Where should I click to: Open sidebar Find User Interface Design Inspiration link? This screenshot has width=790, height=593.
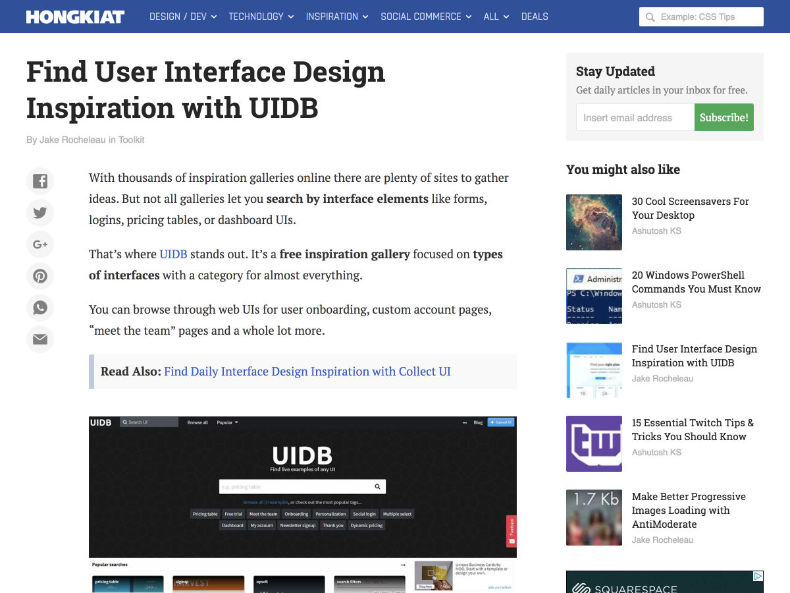click(695, 356)
